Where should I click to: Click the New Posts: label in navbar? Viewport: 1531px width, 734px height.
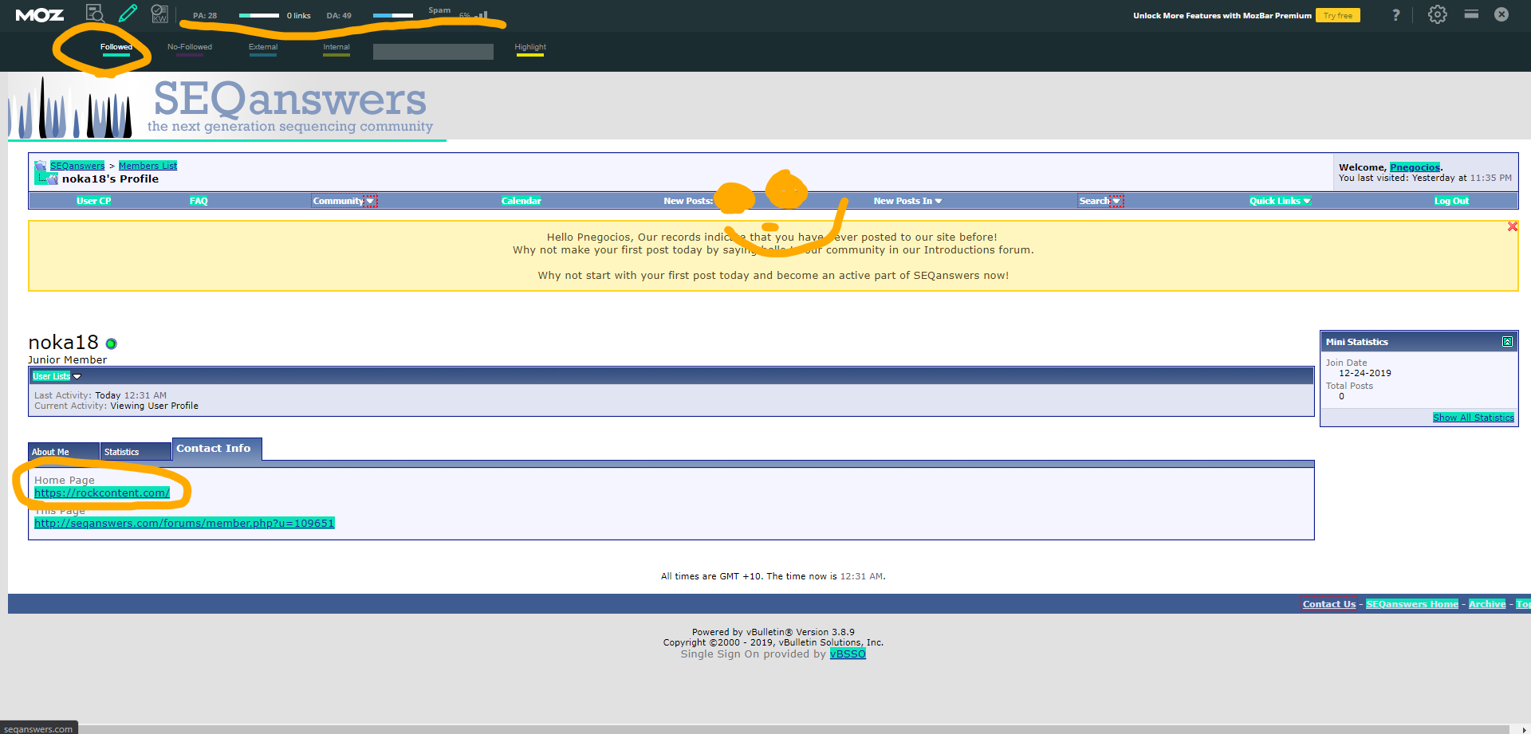[688, 201]
